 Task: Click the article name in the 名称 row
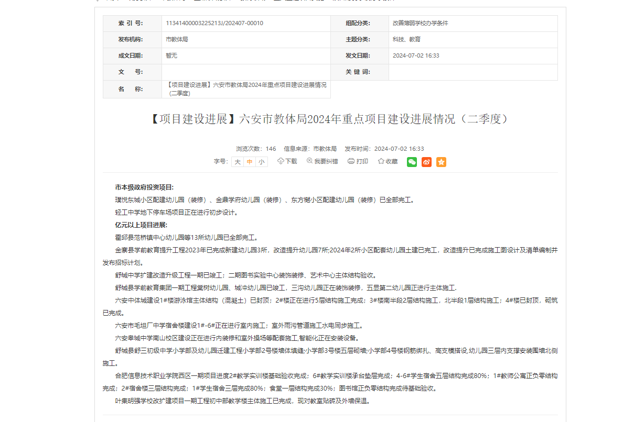click(246, 89)
